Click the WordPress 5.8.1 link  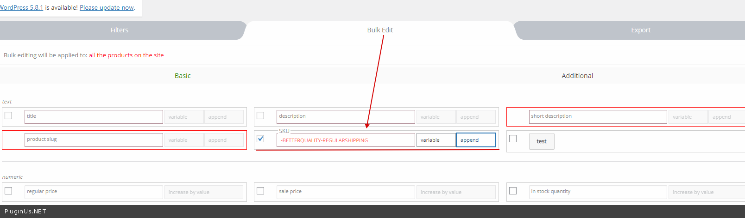coord(21,7)
